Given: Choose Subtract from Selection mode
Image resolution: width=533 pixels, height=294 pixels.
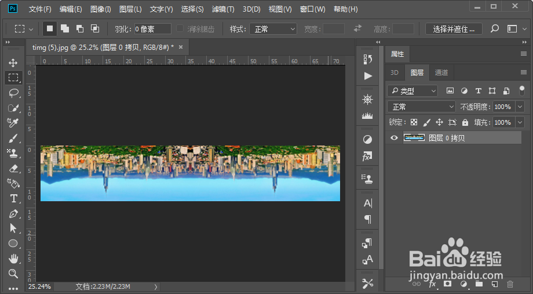Looking at the screenshot, I should coord(80,29).
